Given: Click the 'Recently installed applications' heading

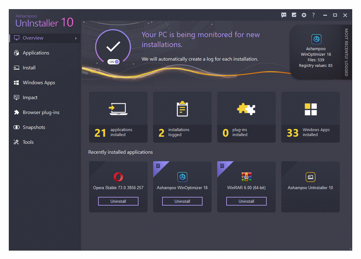Looking at the screenshot, I should coord(120,152).
